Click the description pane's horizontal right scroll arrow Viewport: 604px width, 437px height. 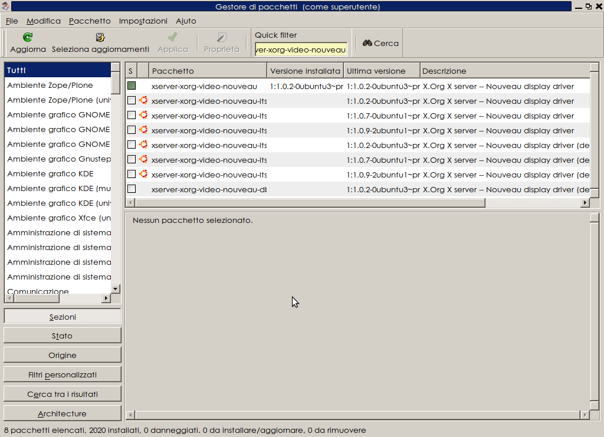click(585, 415)
